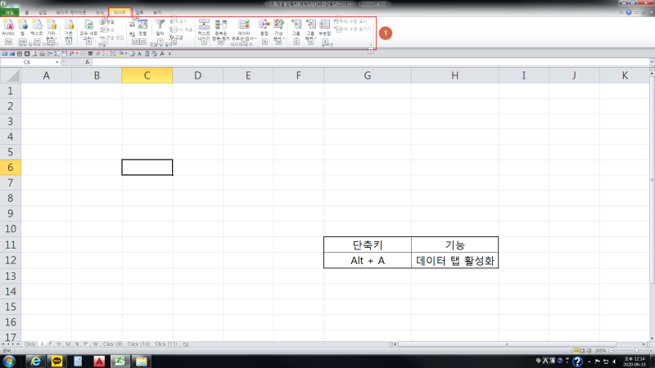This screenshot has width=655, height=368.
Task: Expand the formula bar with its arrow
Action: [652, 62]
